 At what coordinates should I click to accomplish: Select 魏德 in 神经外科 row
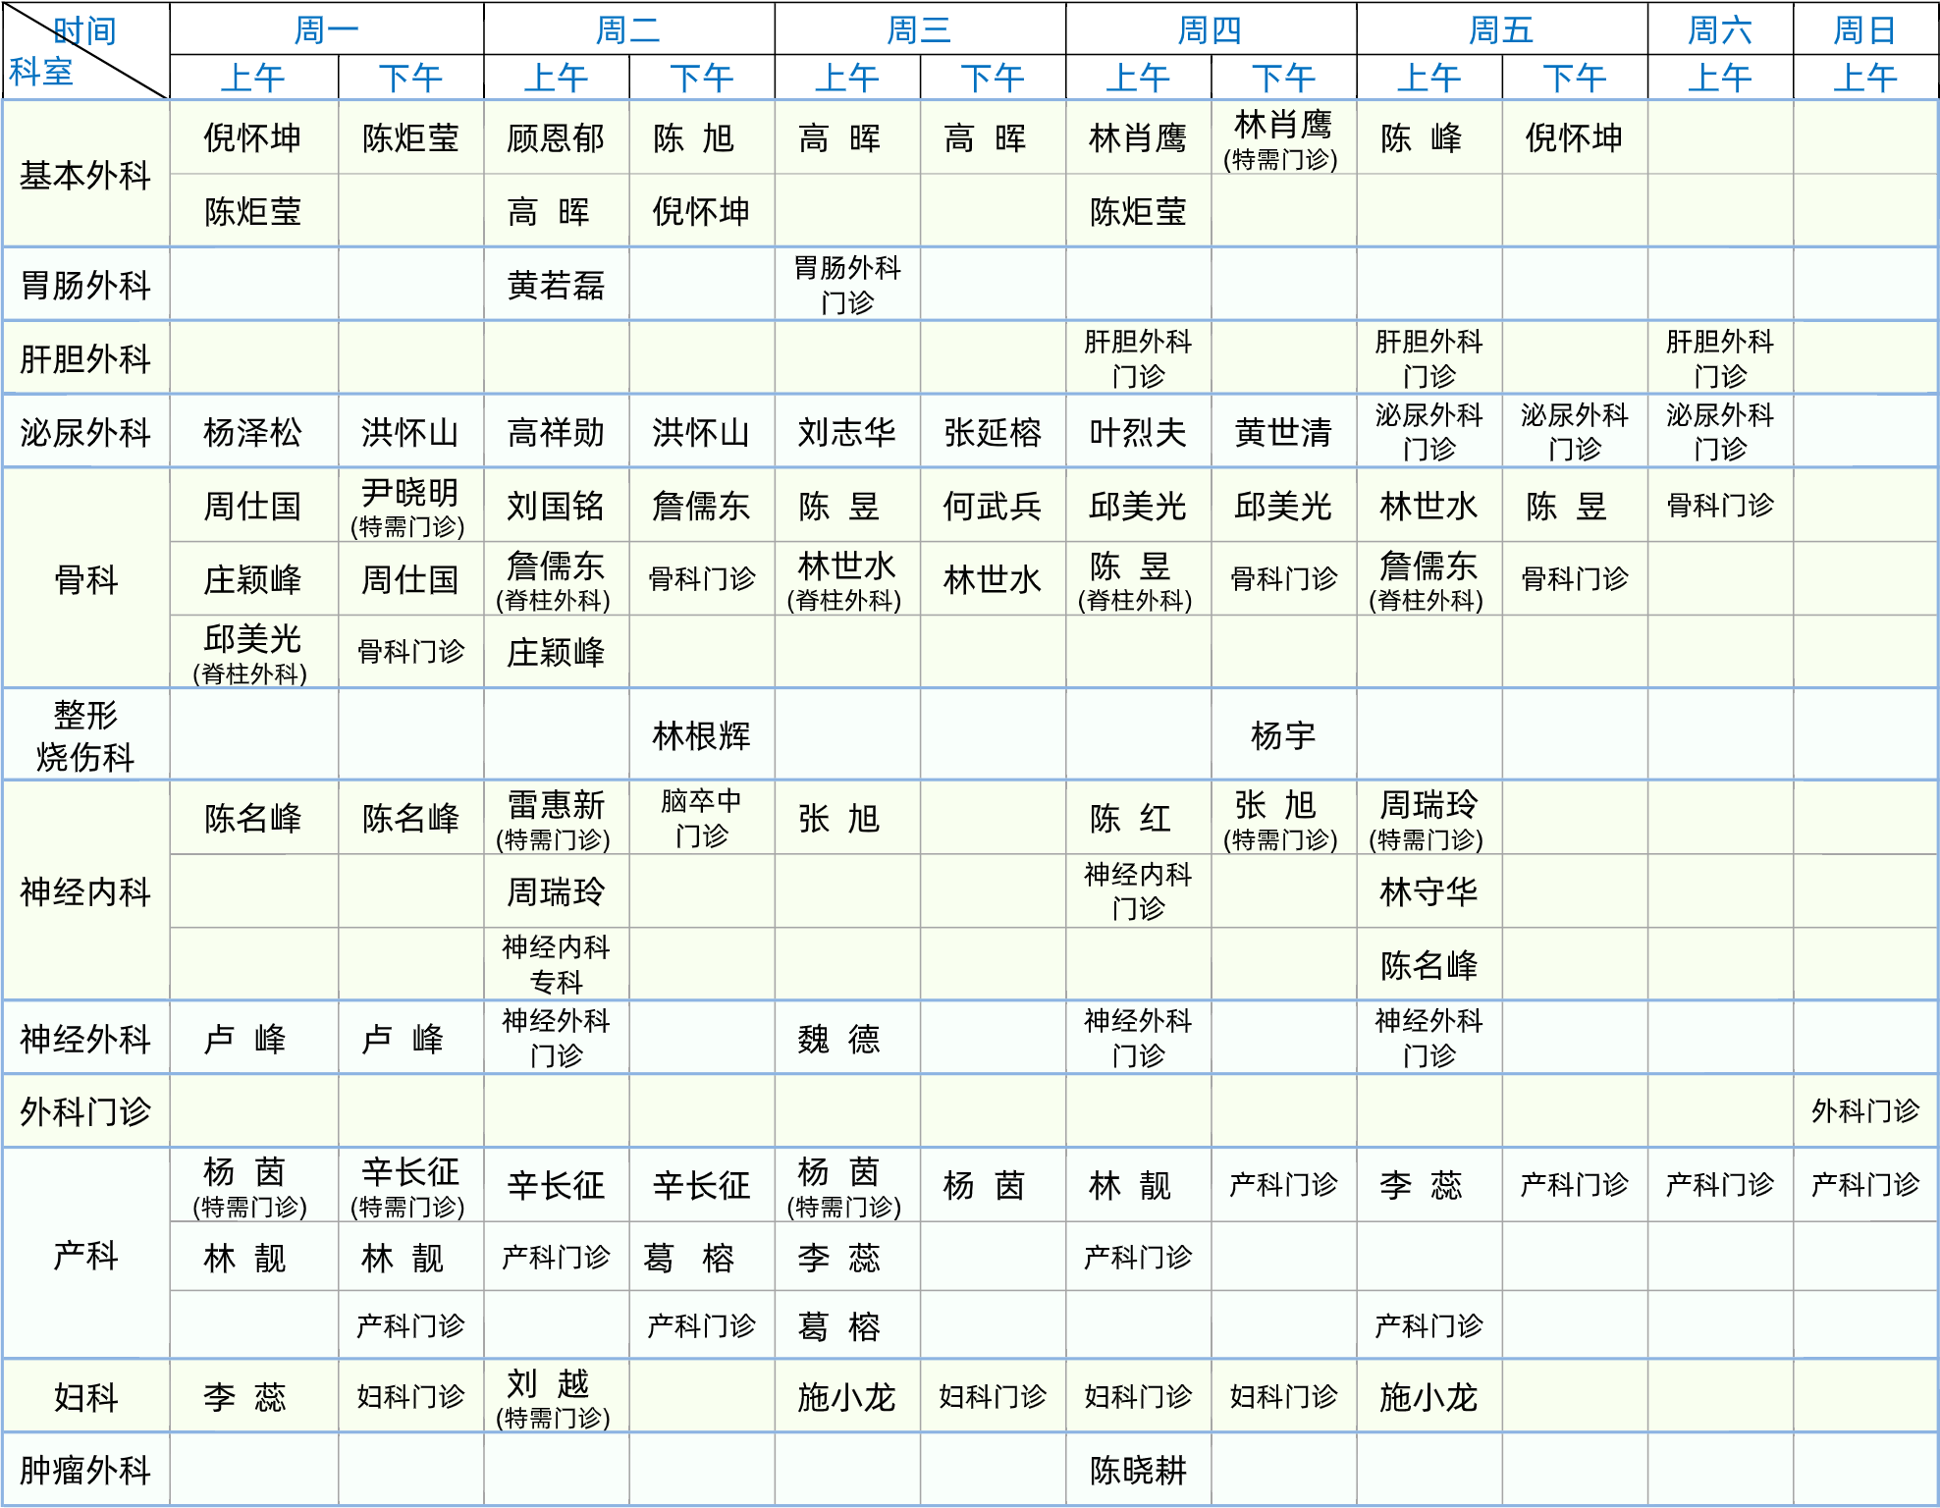[839, 1039]
